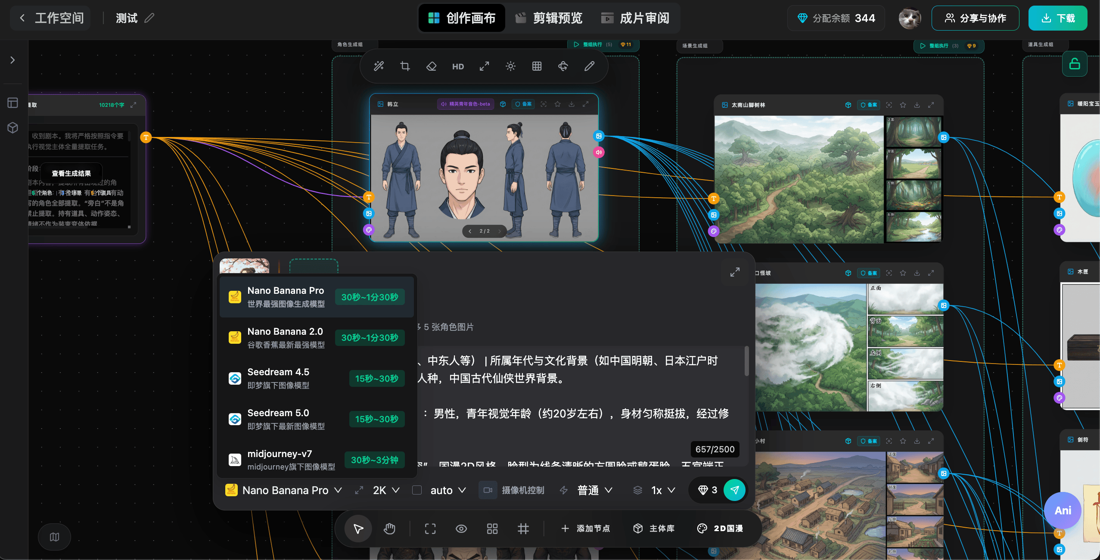Open the Nano Banana Pro model dropdown
Viewport: 1100px width, 560px height.
[x=283, y=490]
